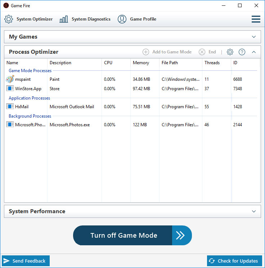Collapse the Process Optimizer panel
This screenshot has height=268, width=265.
[254, 52]
